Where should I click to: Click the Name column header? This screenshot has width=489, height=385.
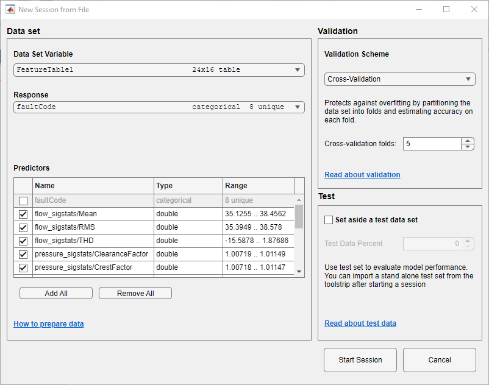click(93, 186)
